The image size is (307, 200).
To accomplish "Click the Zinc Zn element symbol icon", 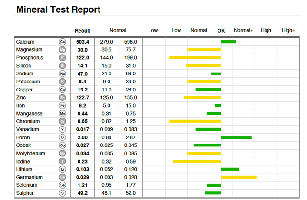I will point(62,98).
